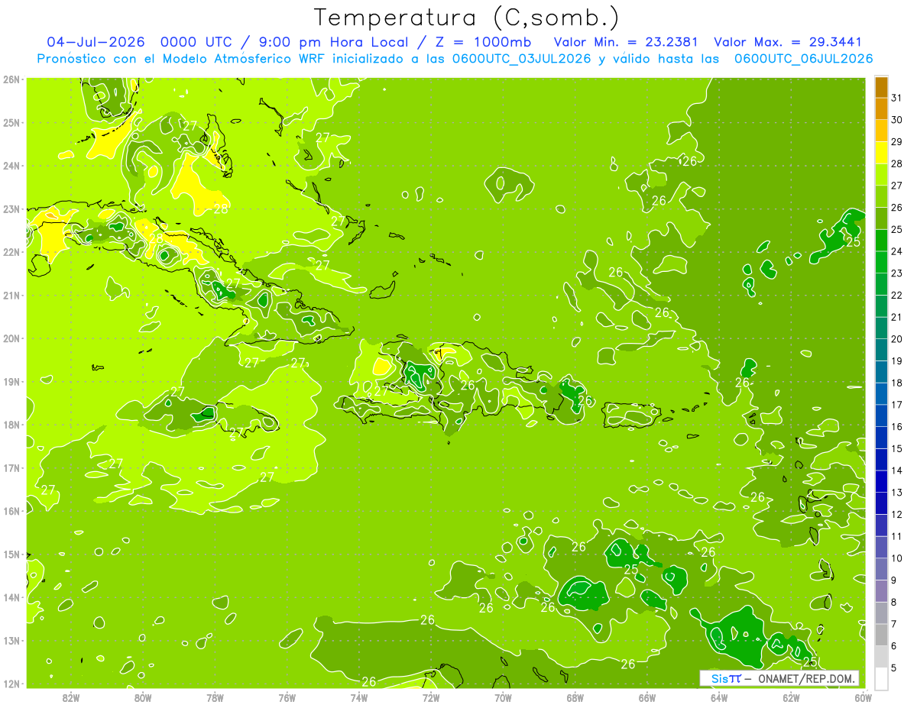Click the '9:00 pm Hora Local' text
Image resolution: width=917 pixels, height=708 pixels.
tap(335, 42)
